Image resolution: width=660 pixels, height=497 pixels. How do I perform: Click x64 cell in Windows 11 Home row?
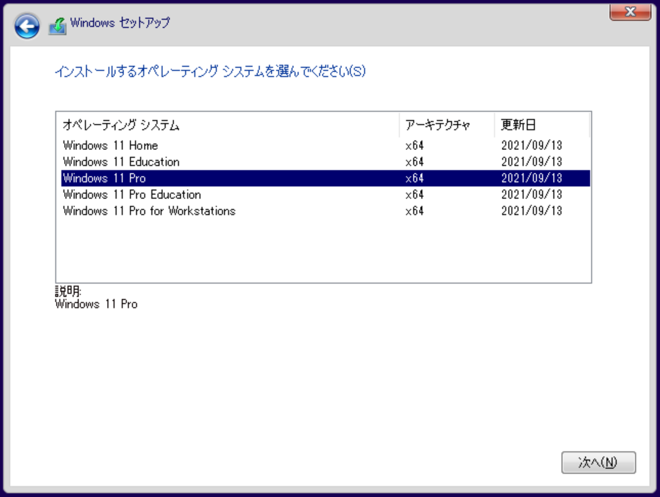(x=415, y=146)
